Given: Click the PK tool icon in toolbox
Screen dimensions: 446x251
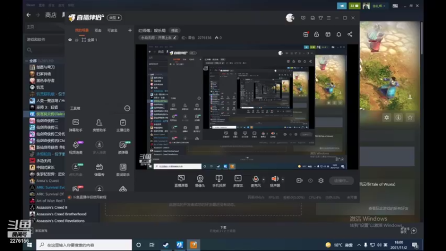Looking at the screenshot, I should [x=76, y=189].
